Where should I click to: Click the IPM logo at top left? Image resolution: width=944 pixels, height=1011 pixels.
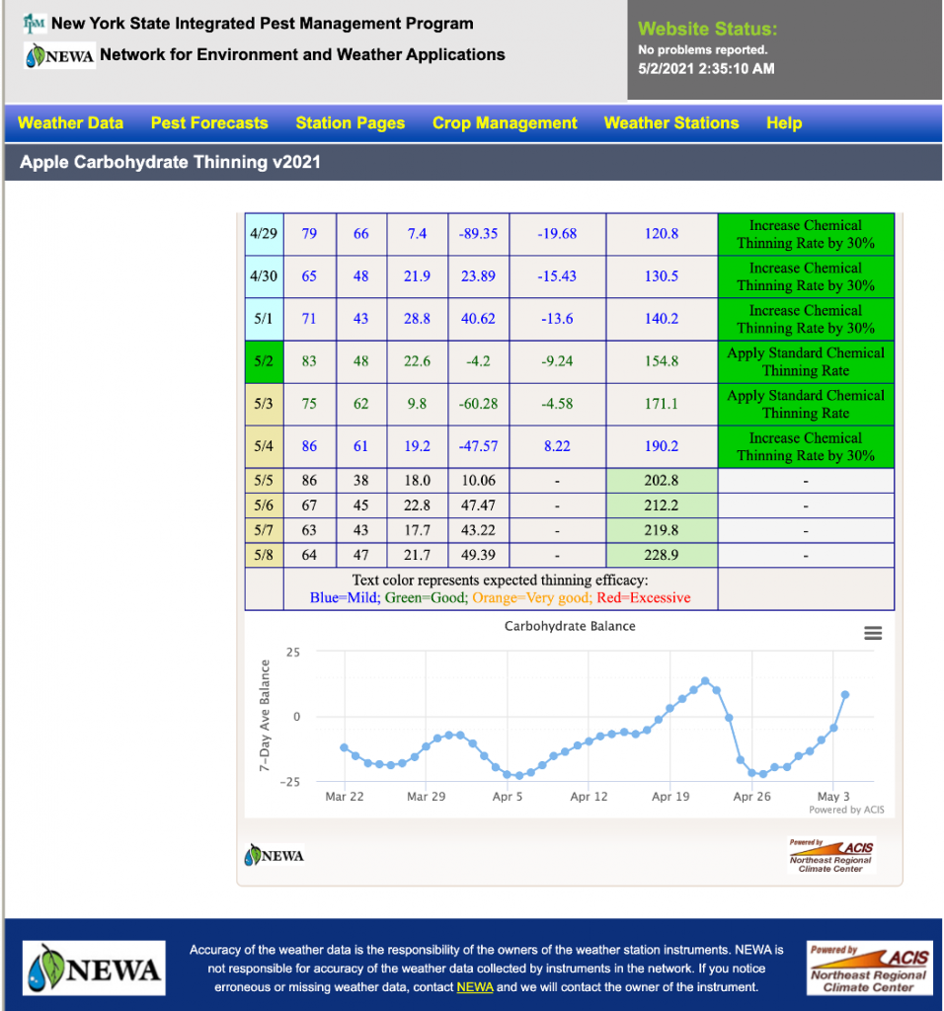[35, 23]
